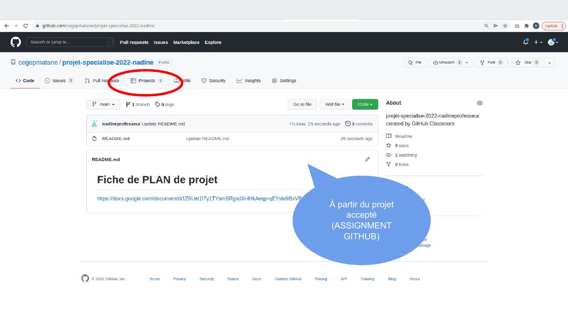Click the Readme link in About
The height and width of the screenshot is (320, 568).
404,136
